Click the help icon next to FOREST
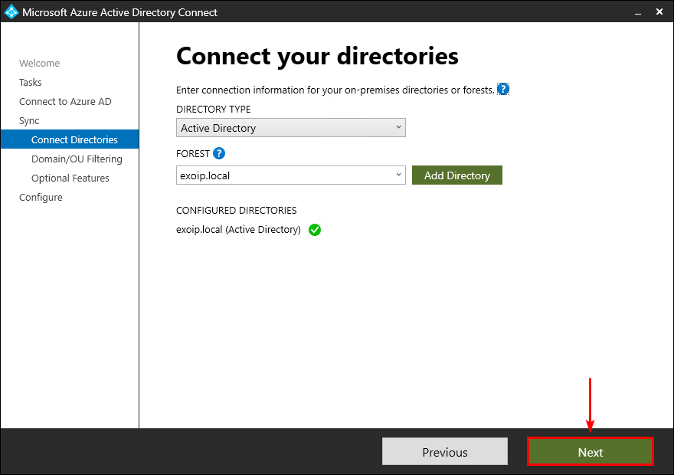The image size is (674, 475). tap(219, 153)
